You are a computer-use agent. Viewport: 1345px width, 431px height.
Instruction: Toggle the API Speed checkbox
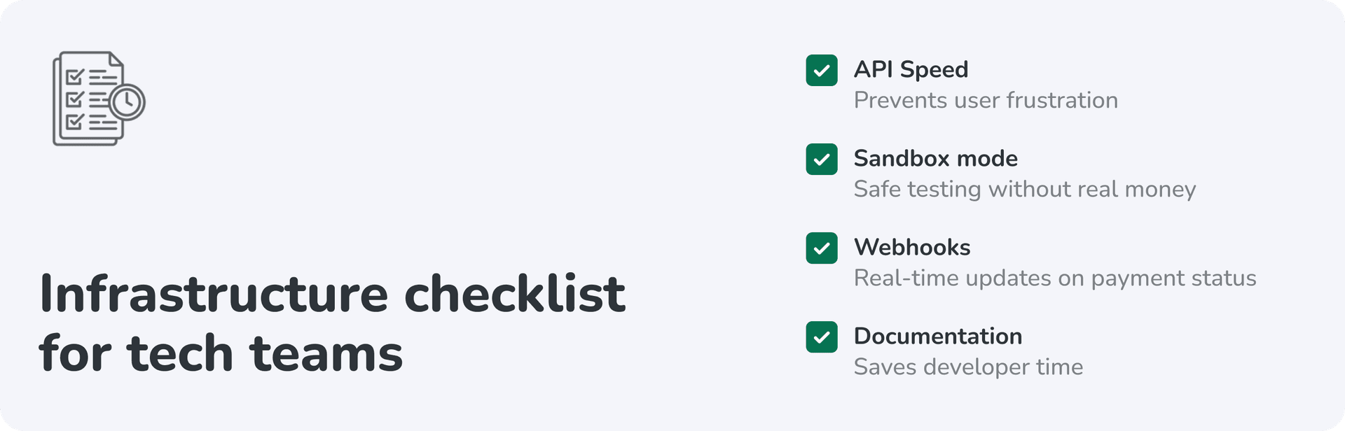(822, 70)
